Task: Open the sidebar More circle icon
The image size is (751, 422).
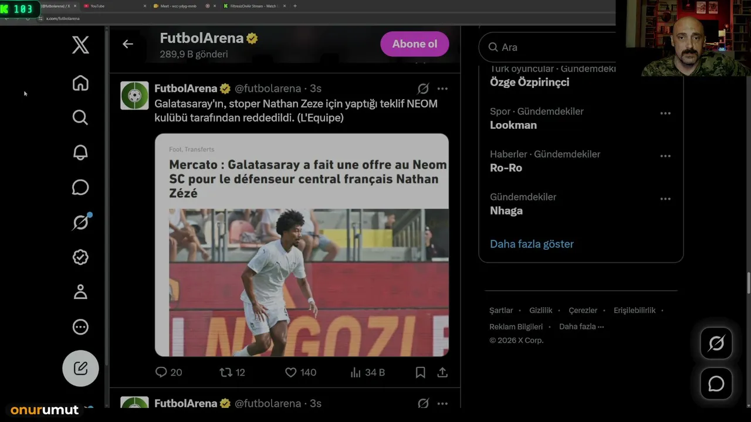Action: point(80,326)
